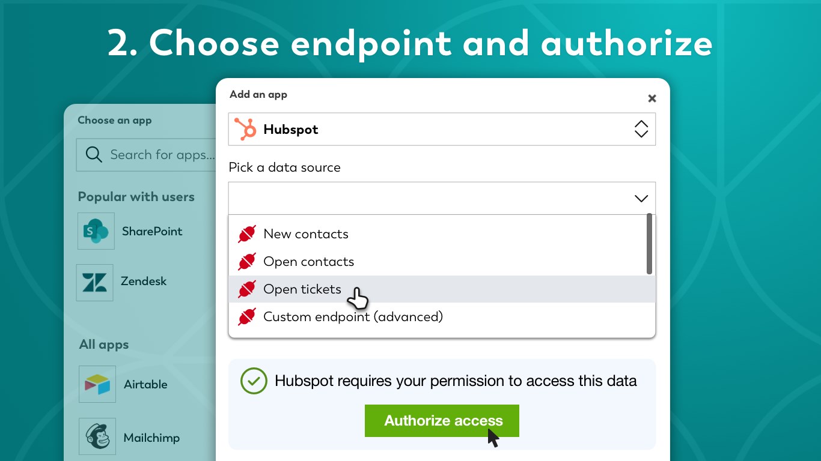Screen dimensions: 821x461
Task: Click the plug icon beside New contacts
Action: coord(247,234)
